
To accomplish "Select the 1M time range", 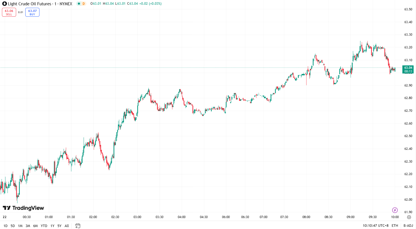I will [x=20, y=226].
